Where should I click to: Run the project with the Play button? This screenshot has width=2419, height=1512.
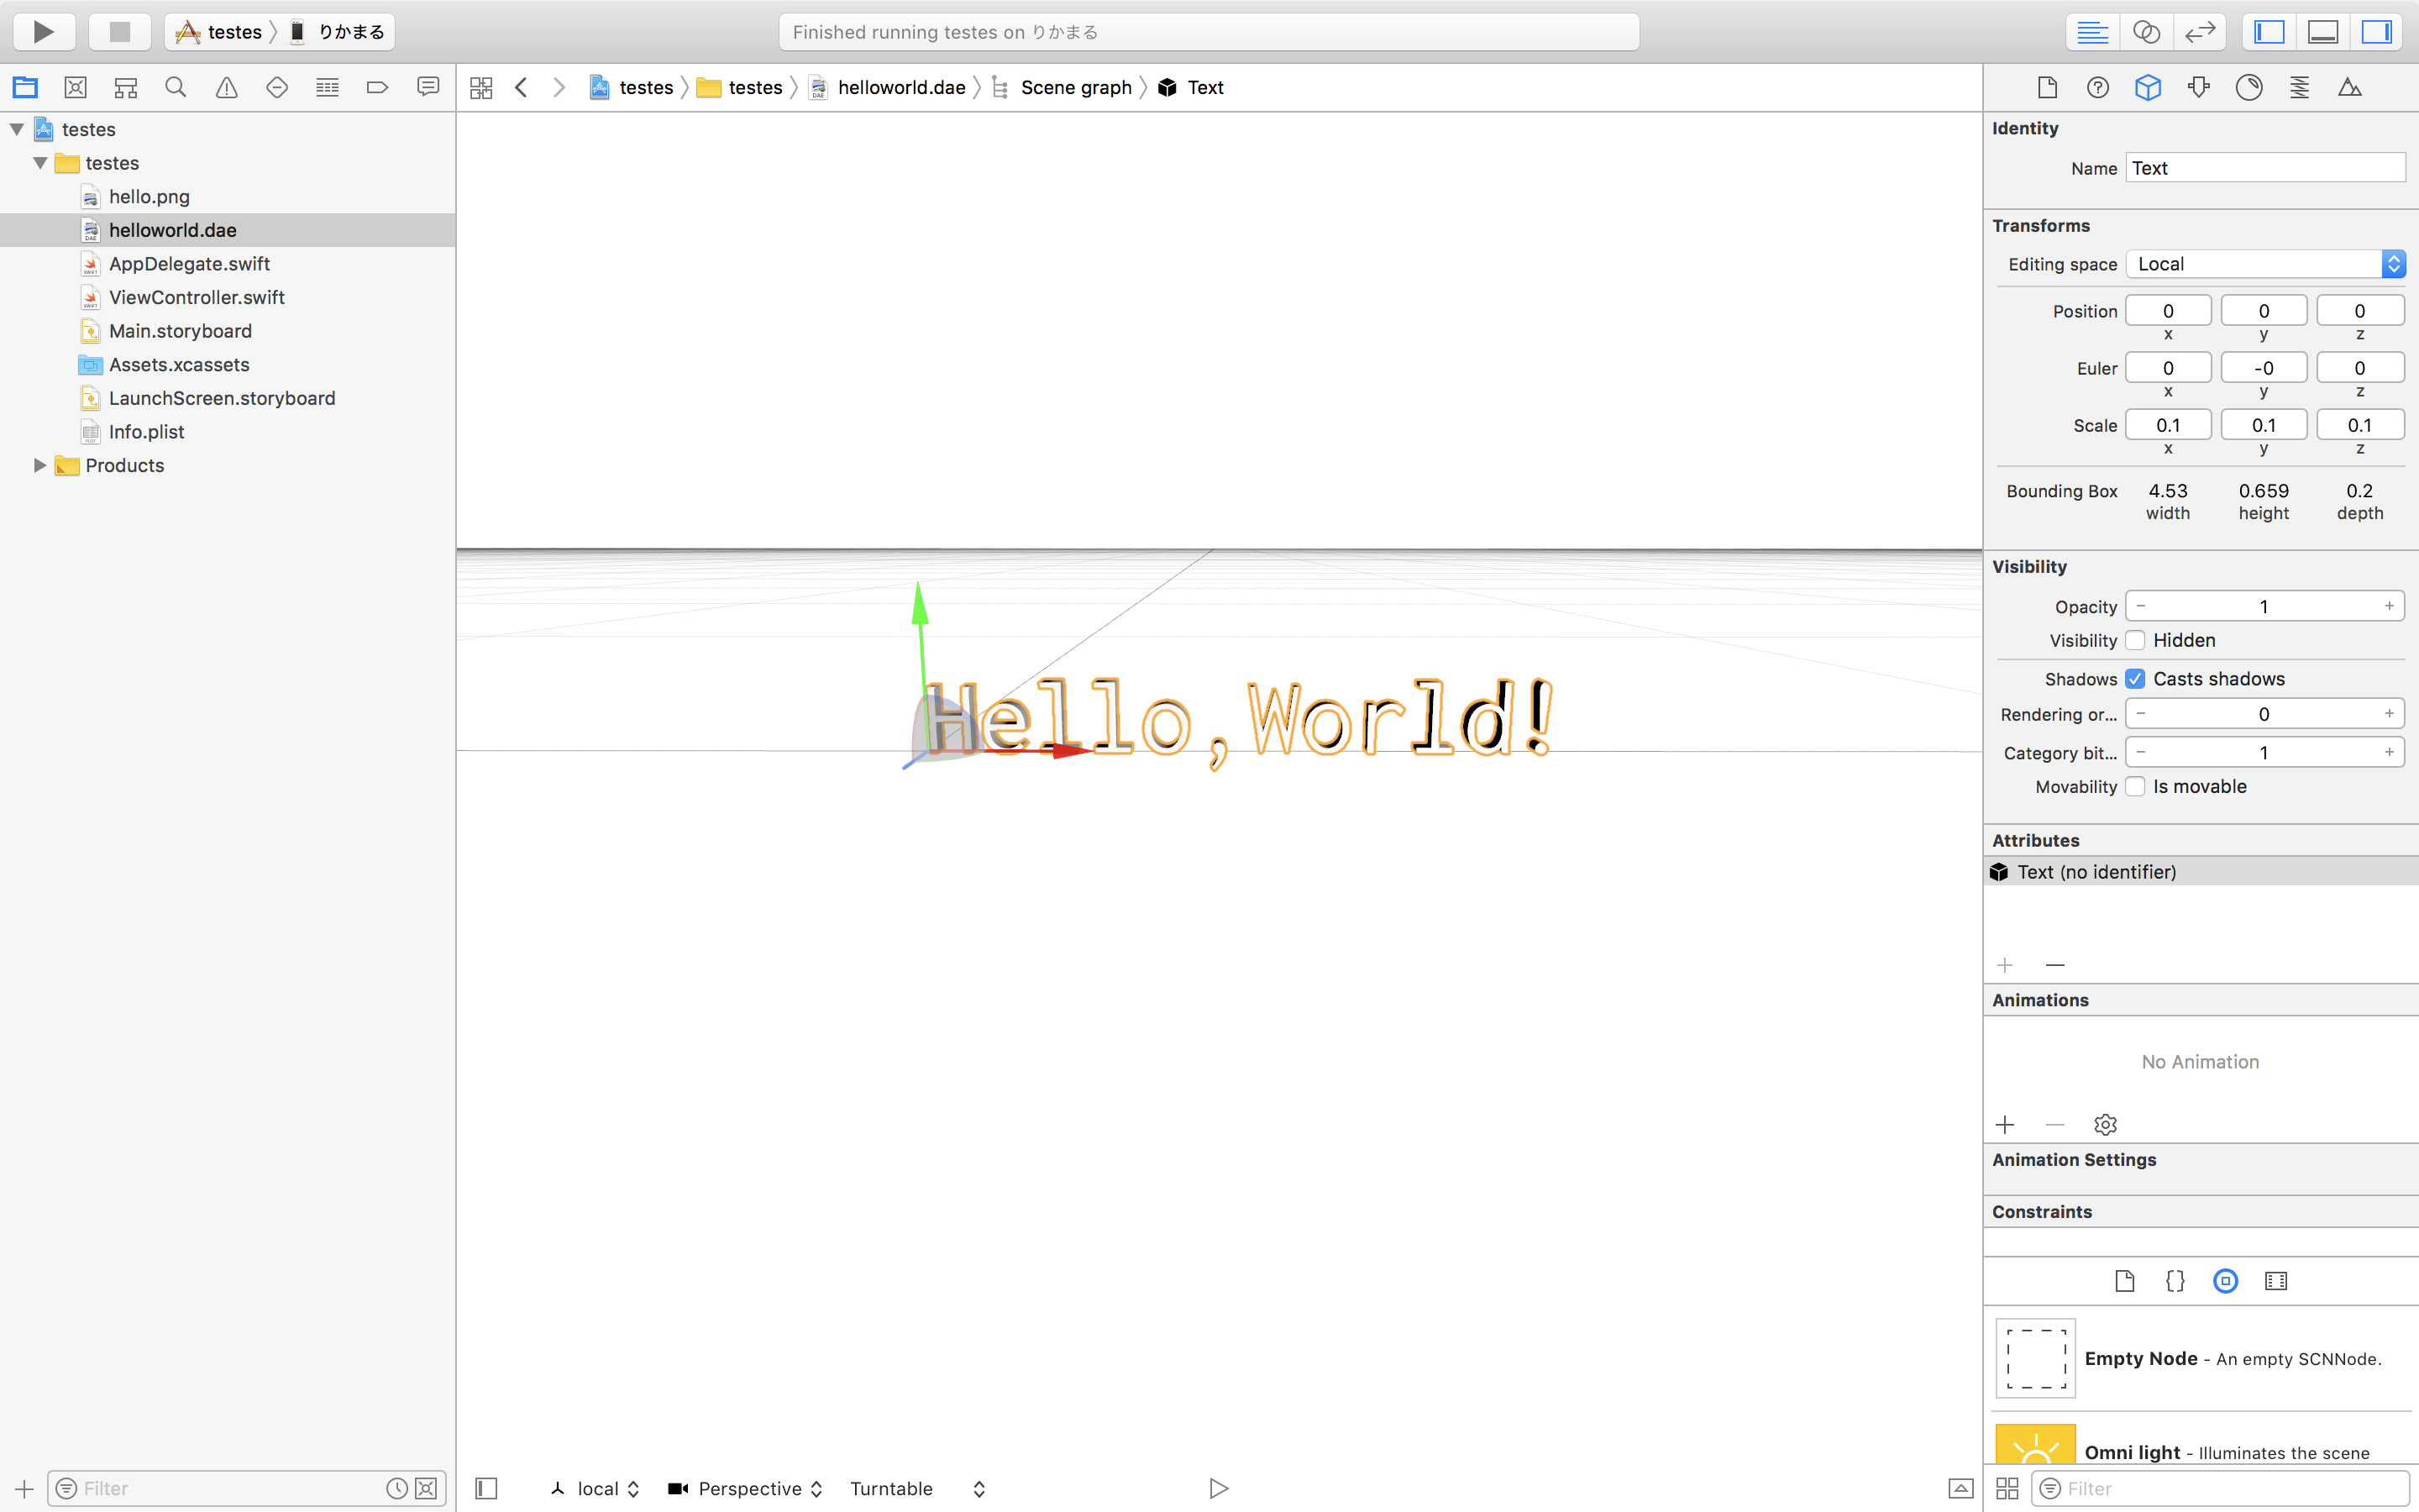pyautogui.click(x=43, y=31)
